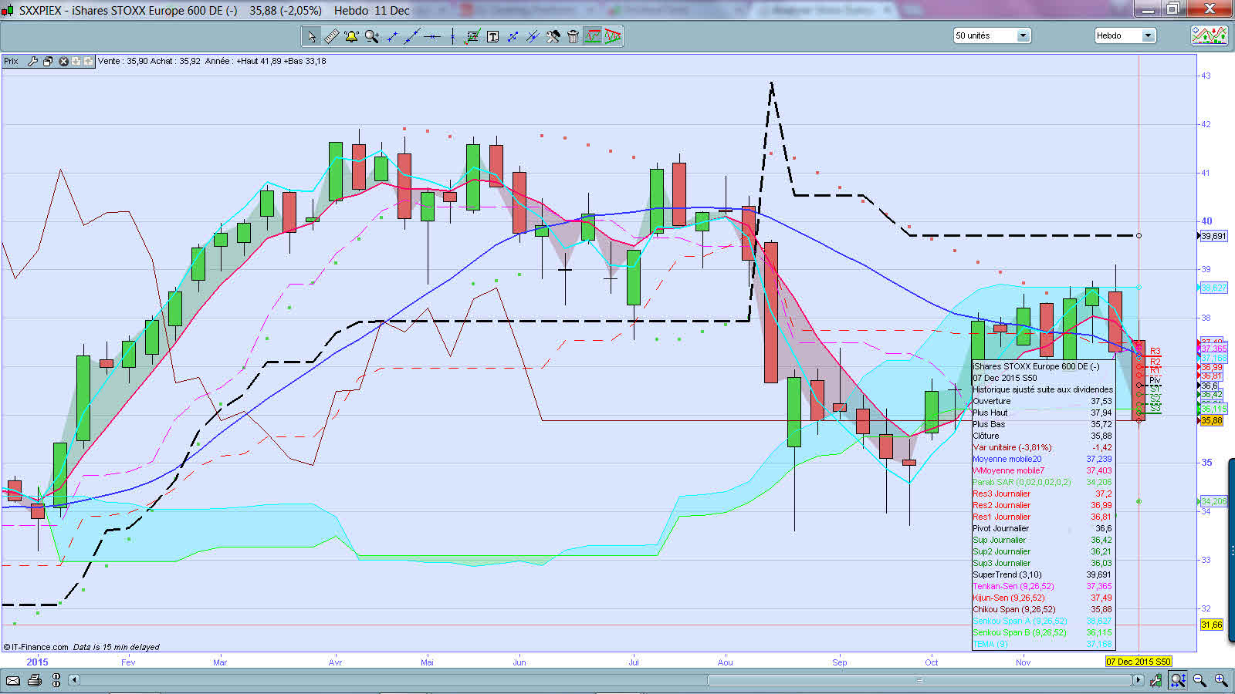The width and height of the screenshot is (1235, 694).
Task: Click the horizontal timeline scrollbar thumb
Action: 920,680
